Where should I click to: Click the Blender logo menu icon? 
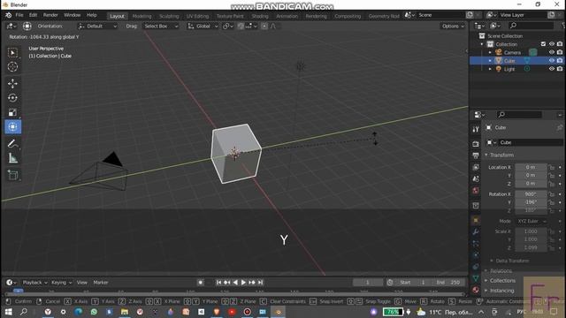coord(8,15)
